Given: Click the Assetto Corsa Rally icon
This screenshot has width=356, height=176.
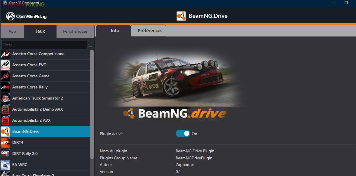Looking at the screenshot, I should (5, 87).
